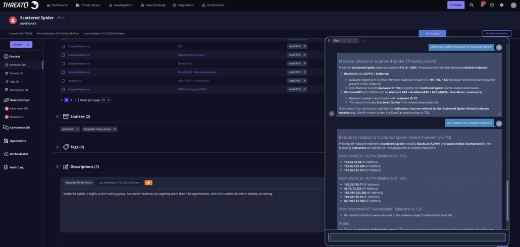The width and height of the screenshot is (520, 247).
Task: Open the search magnifier icon
Action: tap(472, 5)
